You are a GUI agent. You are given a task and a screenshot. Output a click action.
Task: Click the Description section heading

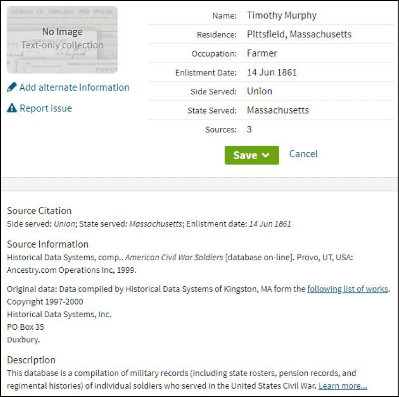[31, 360]
